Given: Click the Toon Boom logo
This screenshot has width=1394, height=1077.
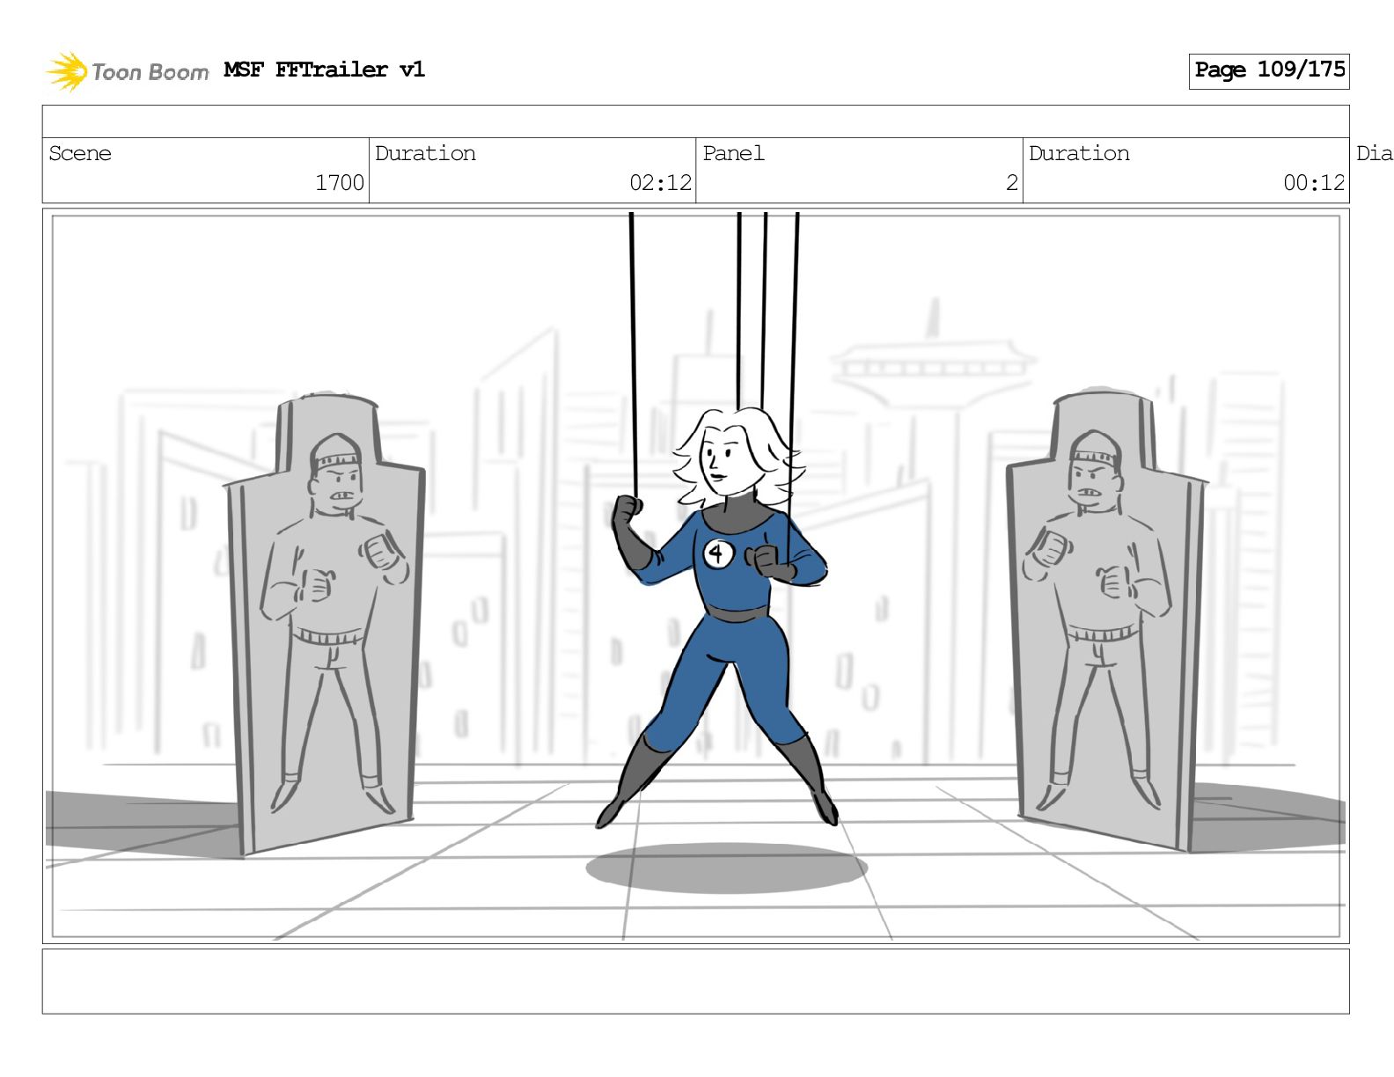Looking at the screenshot, I should click(x=128, y=71).
